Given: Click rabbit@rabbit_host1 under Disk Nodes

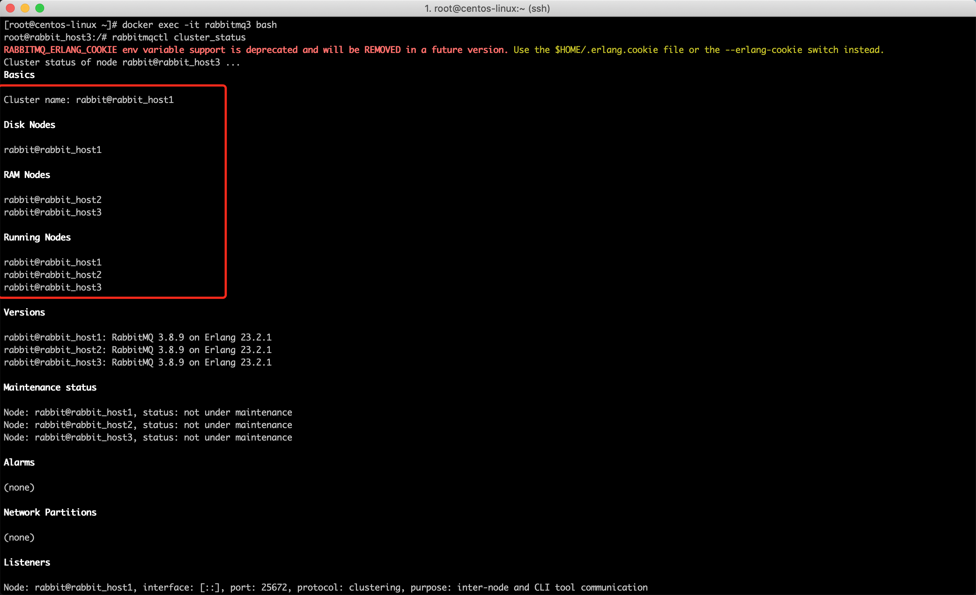Looking at the screenshot, I should 53,150.
